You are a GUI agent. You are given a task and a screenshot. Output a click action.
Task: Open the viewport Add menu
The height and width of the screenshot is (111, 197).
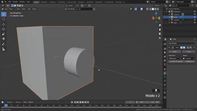[29, 9]
